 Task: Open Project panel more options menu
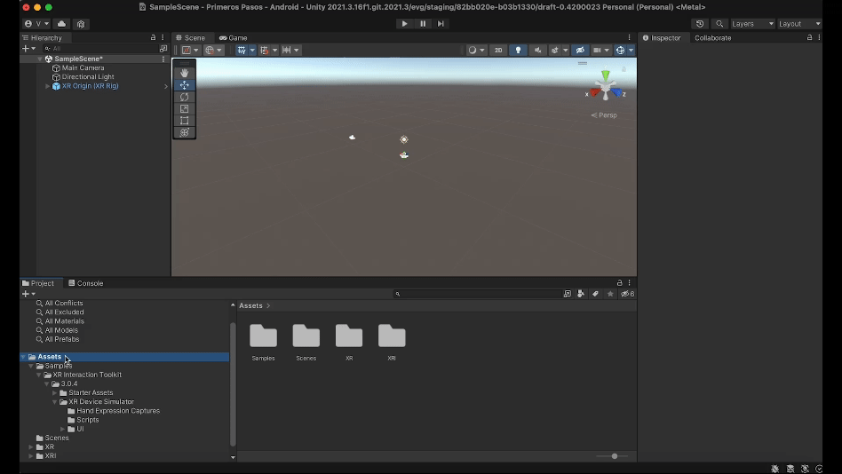(630, 283)
